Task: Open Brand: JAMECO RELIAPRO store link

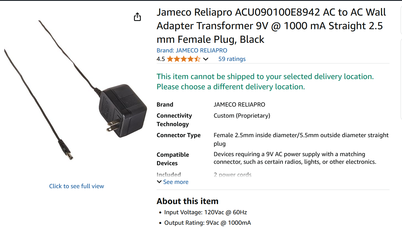Action: [x=192, y=50]
